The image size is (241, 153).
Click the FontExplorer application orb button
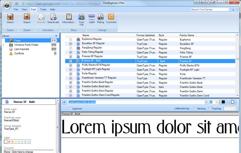(7, 6)
